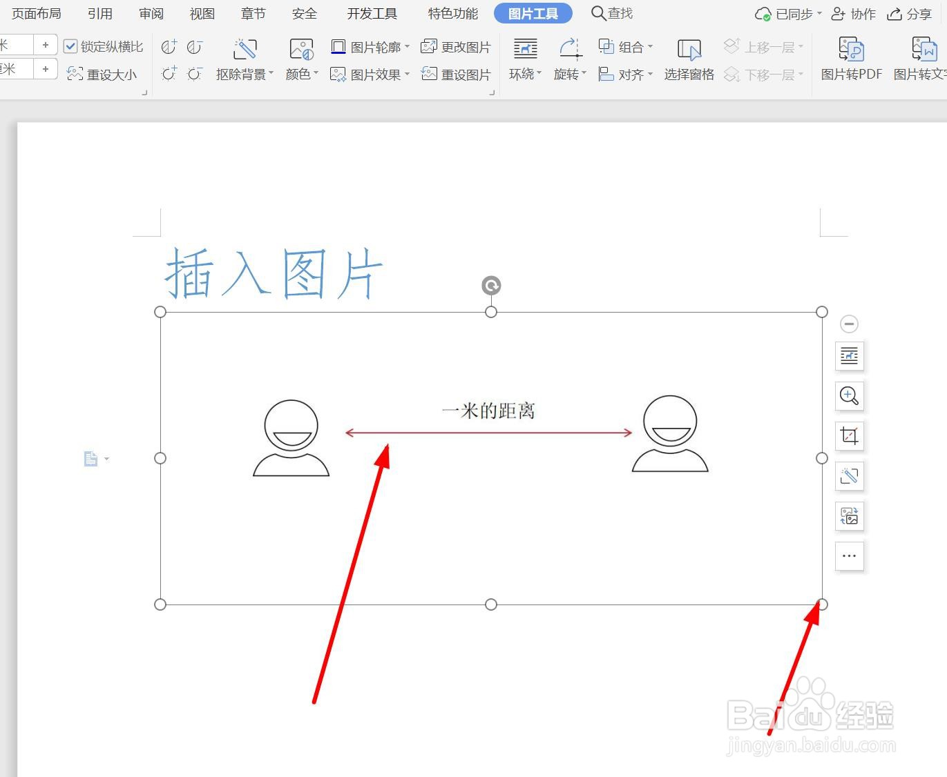Select the crop tool beside image
Screen dimensions: 947x777
[x=849, y=435]
